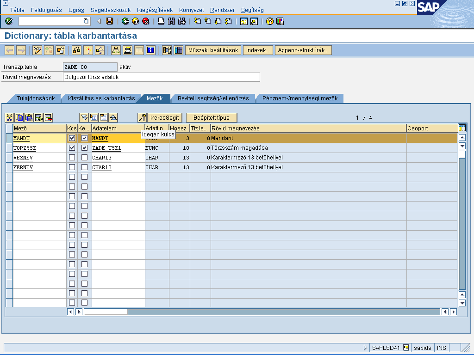The width and height of the screenshot is (474, 355).
Task: Go back using the green arrow icon
Action: [x=125, y=21]
